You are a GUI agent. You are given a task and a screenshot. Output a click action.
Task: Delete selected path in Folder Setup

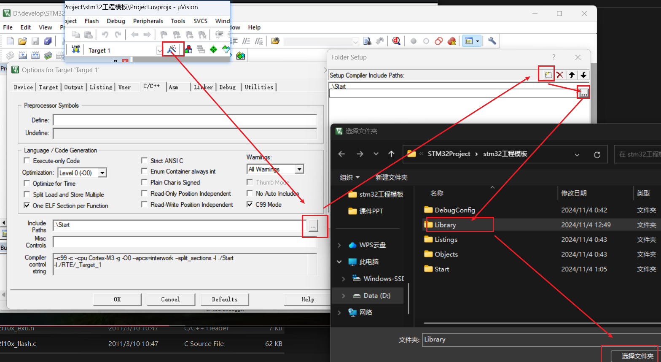560,75
